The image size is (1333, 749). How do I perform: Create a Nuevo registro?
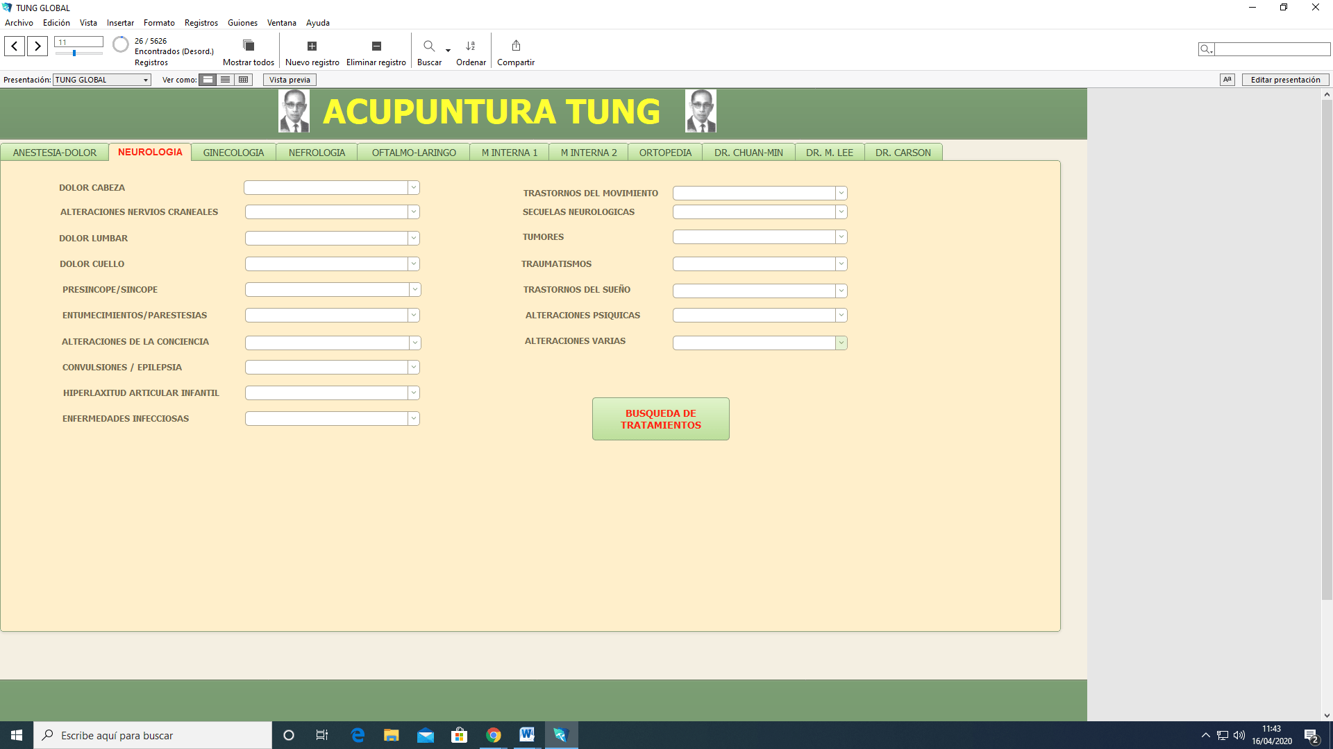pyautogui.click(x=312, y=46)
